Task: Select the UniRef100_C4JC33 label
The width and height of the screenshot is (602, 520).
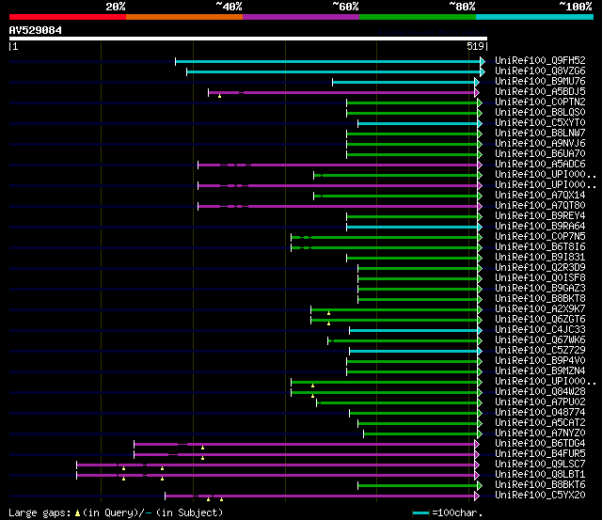Action: tap(540, 330)
